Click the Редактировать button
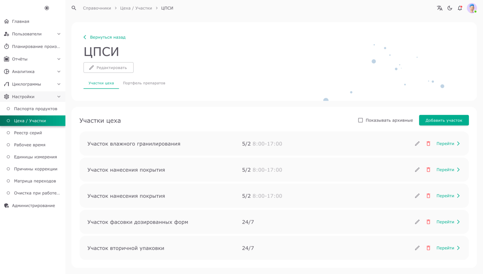Viewport: 483px width, 274px height. tap(108, 68)
